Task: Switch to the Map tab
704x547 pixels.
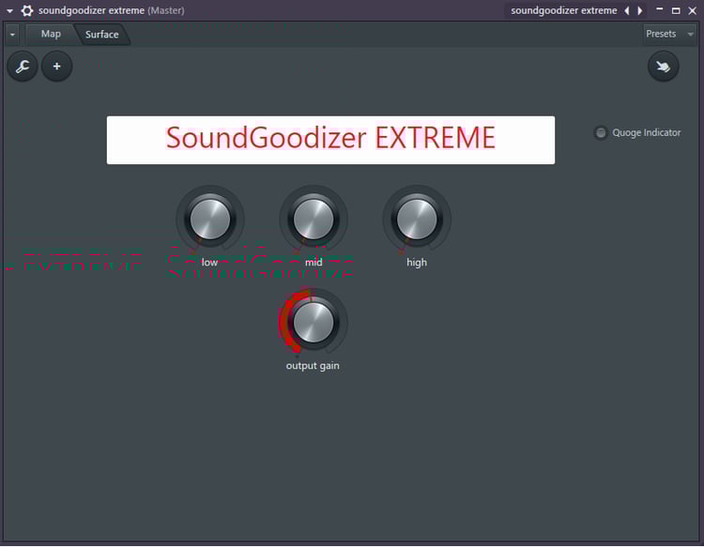Action: [51, 34]
